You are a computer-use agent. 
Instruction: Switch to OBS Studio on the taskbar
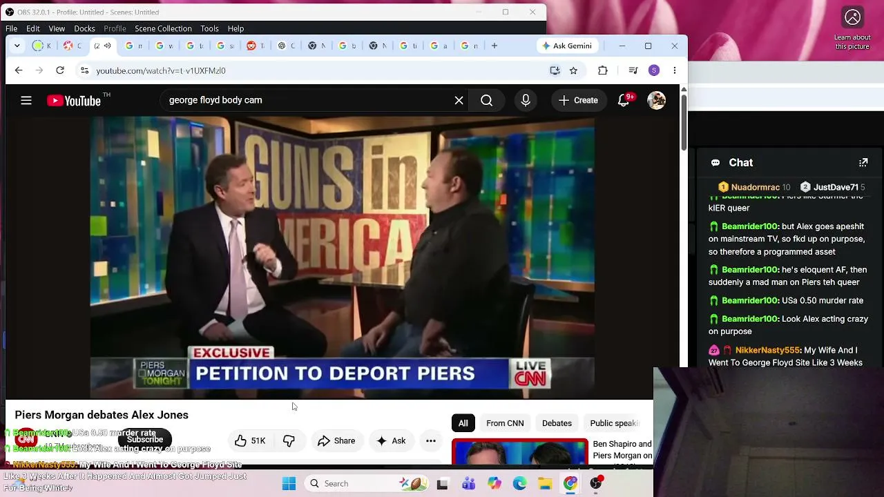(596, 484)
